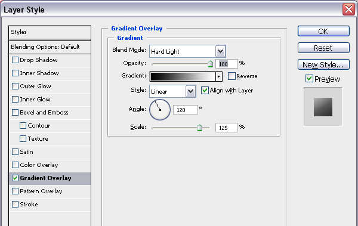The width and height of the screenshot is (358, 226).
Task: Tick the Satin checkbox
Action: [15, 152]
